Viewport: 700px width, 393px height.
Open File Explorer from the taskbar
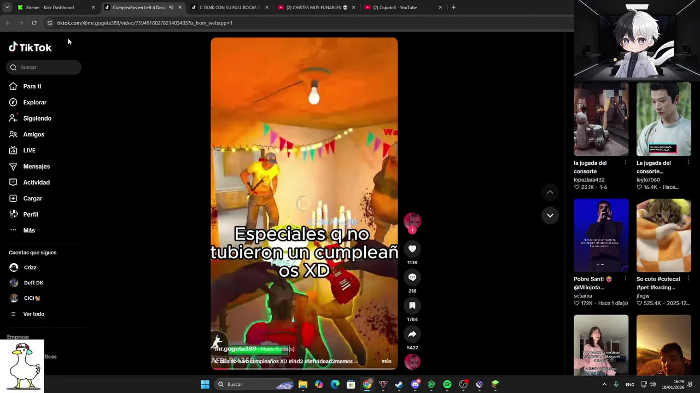pos(303,384)
